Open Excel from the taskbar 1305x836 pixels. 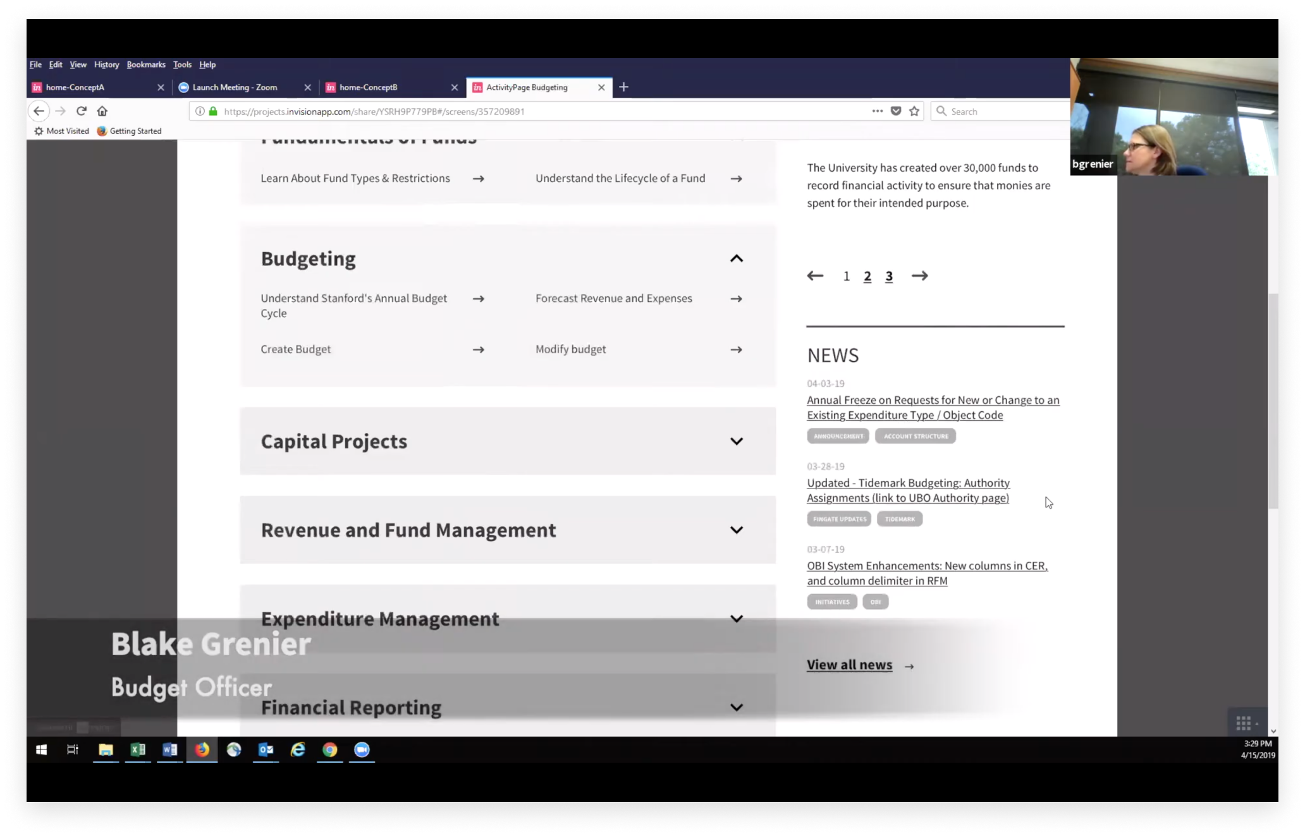138,749
